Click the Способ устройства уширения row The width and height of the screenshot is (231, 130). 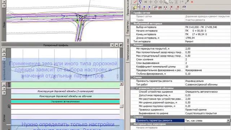pyautogui.click(x=180, y=92)
